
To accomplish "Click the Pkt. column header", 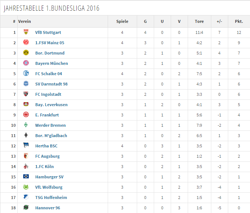I will coord(239,21).
